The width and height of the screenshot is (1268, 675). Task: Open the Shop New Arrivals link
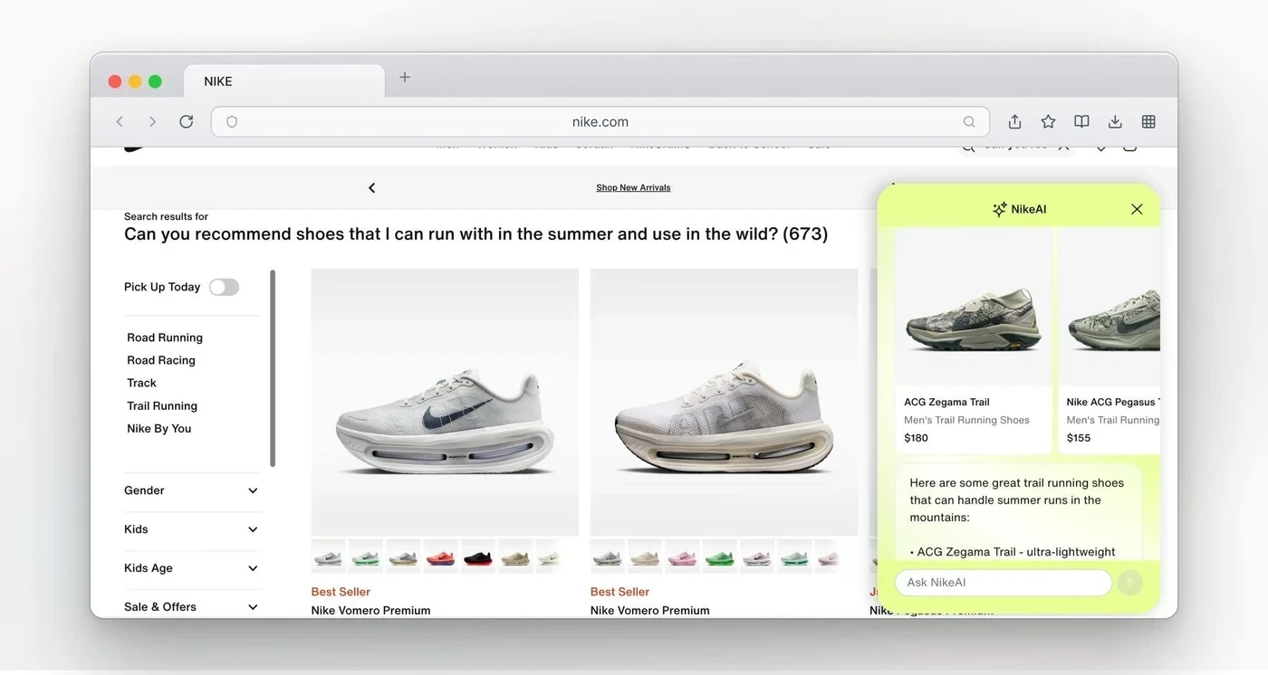pyautogui.click(x=633, y=187)
